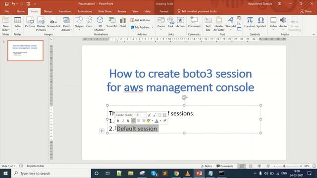Click the rotate handle above the text box
317x178 pixels.
tap(184, 98)
